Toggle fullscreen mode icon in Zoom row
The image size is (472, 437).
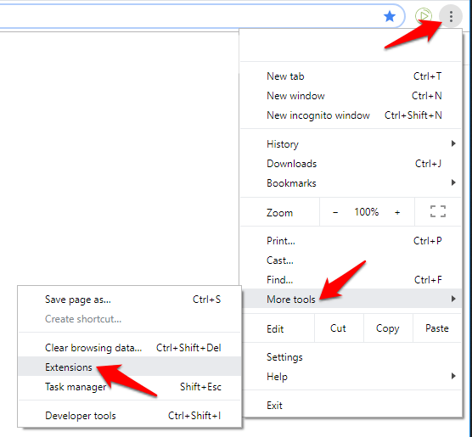438,211
